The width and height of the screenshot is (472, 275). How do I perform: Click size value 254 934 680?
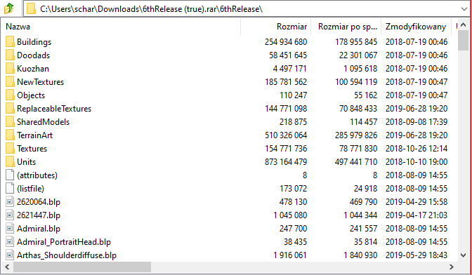[286, 42]
